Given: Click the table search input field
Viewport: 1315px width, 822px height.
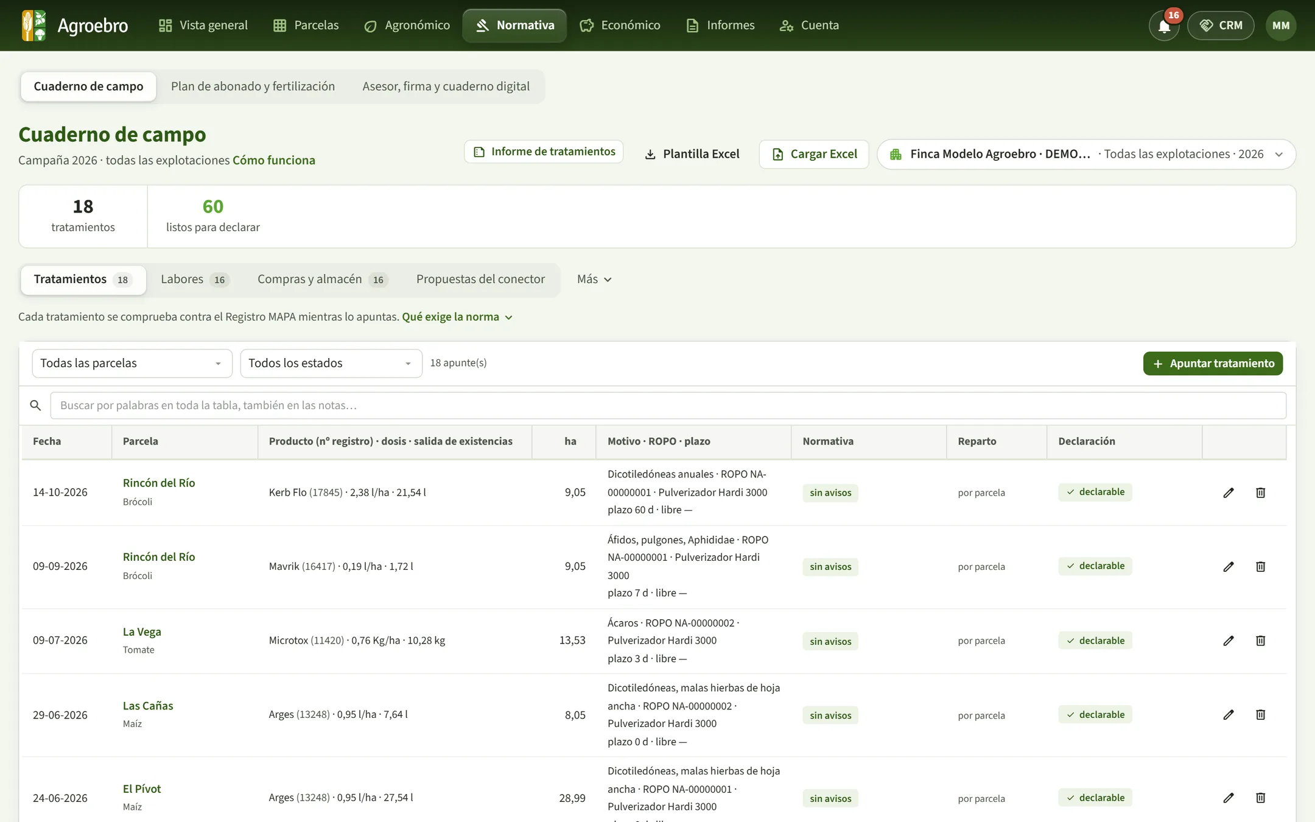Looking at the screenshot, I should coord(668,406).
